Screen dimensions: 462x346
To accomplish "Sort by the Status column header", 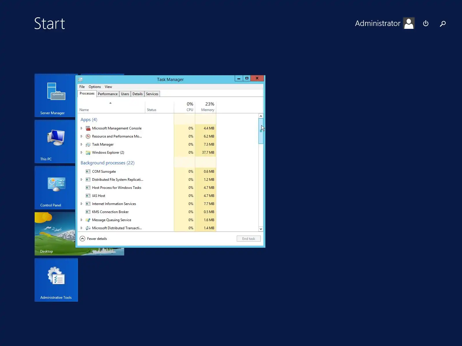I will pyautogui.click(x=159, y=107).
